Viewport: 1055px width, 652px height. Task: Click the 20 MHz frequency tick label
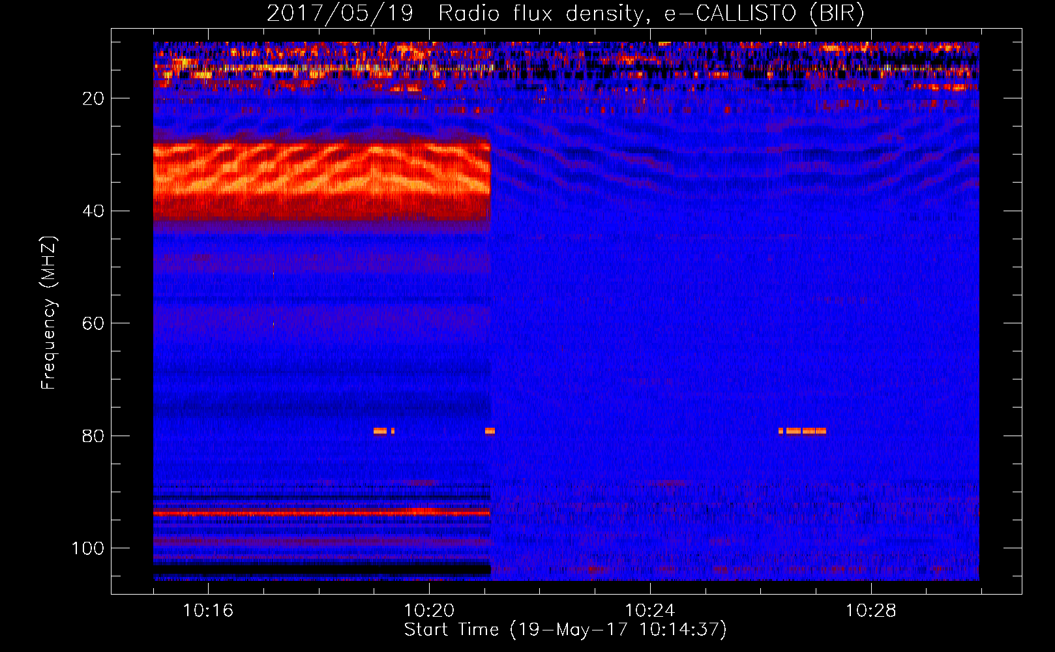[93, 98]
